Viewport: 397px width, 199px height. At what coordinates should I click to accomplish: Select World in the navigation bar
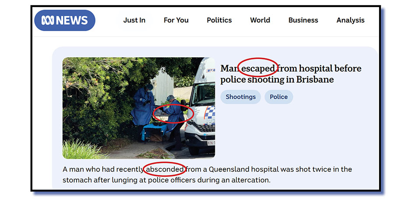click(x=260, y=20)
